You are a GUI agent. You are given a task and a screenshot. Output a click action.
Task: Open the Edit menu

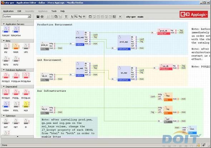[19, 11]
